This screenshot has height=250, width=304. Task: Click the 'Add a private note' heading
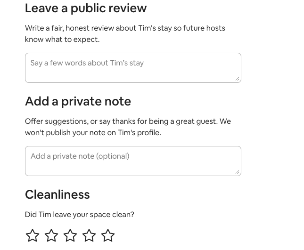click(x=78, y=102)
